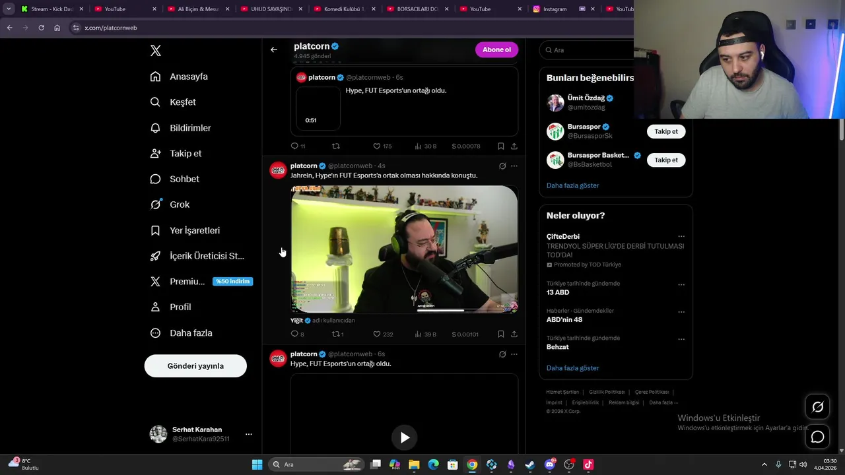Viewport: 845px width, 475px height.
Task: Open Grok explain on bottom Hype post
Action: [502, 354]
